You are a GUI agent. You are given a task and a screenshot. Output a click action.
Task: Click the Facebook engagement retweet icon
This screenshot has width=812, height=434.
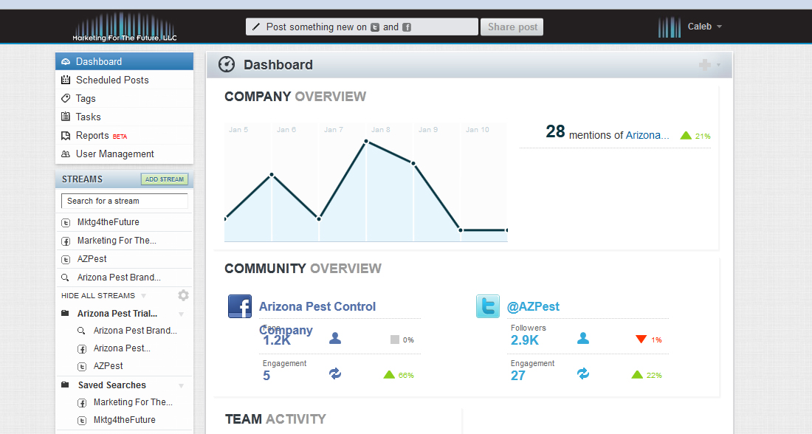[x=335, y=374]
